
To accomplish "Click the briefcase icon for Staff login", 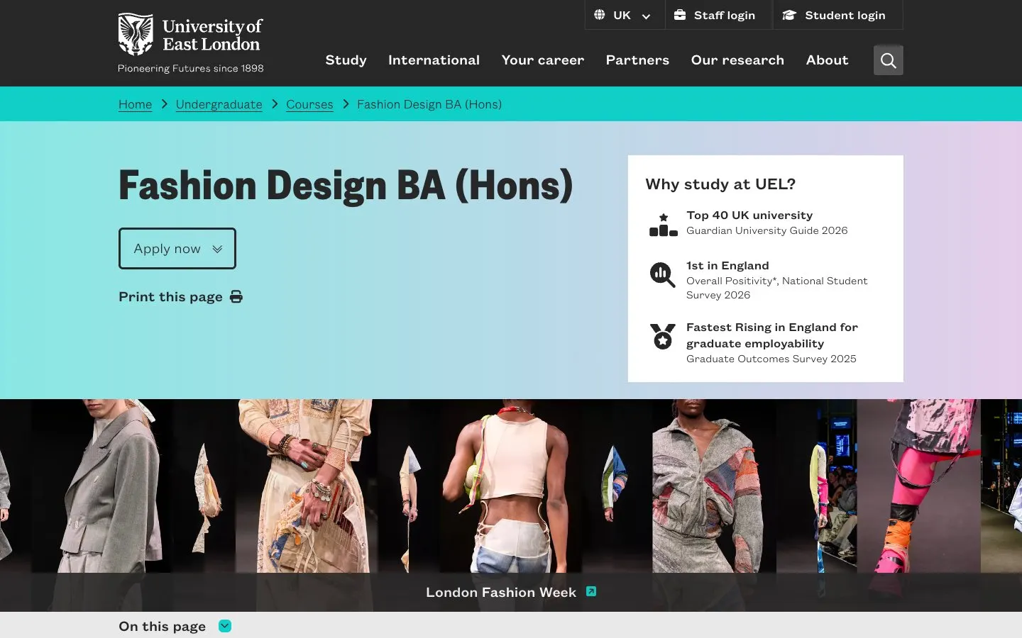I will click(x=680, y=15).
